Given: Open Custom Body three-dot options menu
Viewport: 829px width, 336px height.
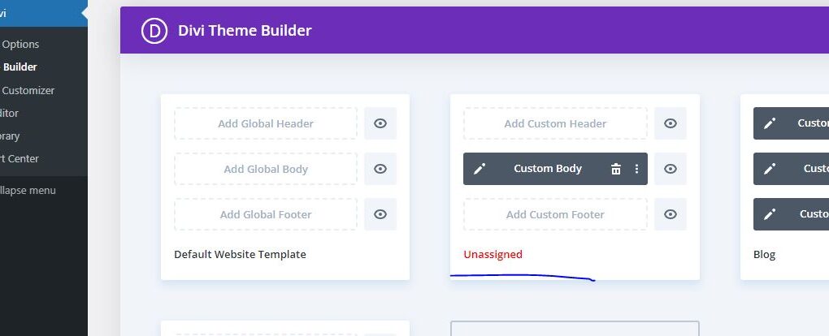Looking at the screenshot, I should coord(636,169).
